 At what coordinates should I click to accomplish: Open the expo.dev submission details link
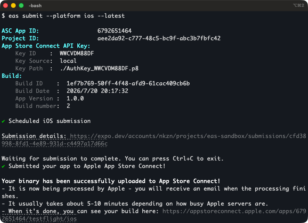tap(154, 140)
